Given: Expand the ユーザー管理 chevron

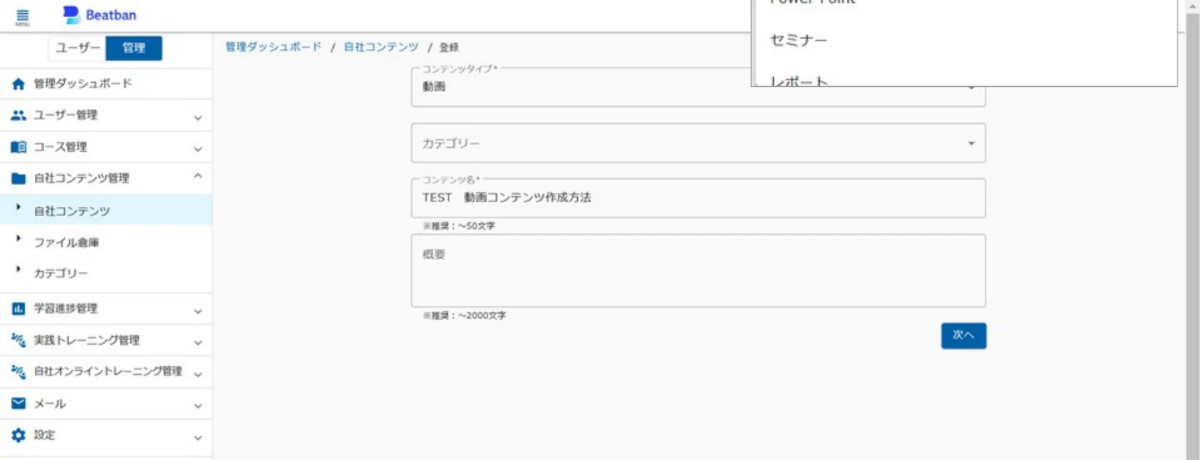Looking at the screenshot, I should [x=198, y=118].
